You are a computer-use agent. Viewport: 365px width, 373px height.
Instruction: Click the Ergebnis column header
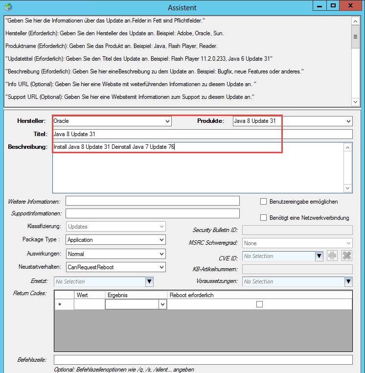coord(136,295)
